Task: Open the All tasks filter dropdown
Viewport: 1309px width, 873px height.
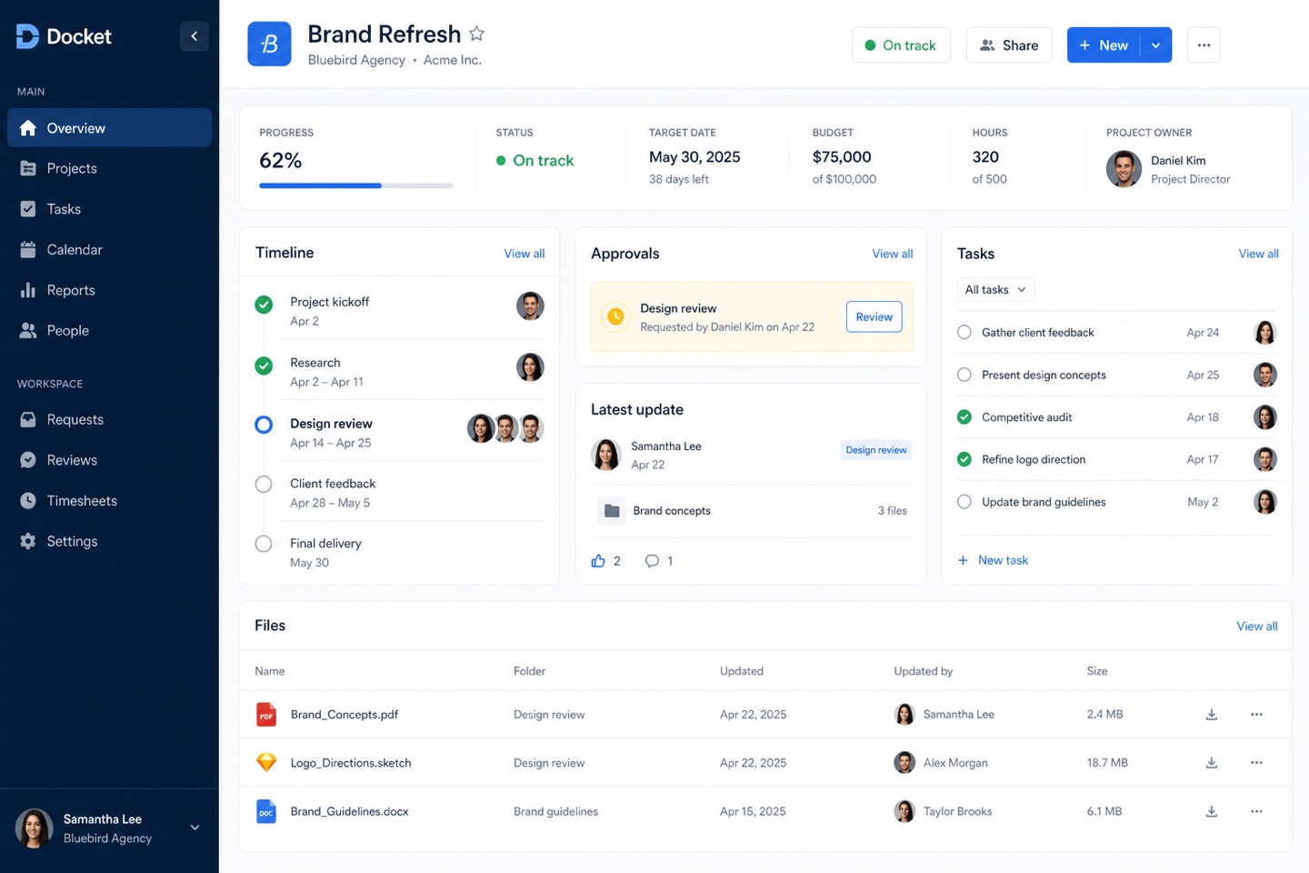Action: click(x=995, y=289)
